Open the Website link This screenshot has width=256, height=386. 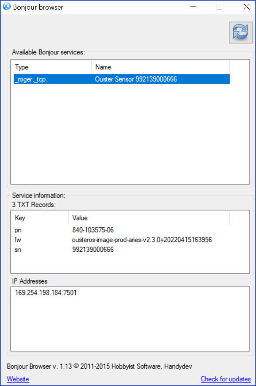pos(18,379)
